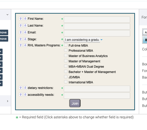Click the Join button
Image resolution: width=147 pixels, height=130 pixels.
(75, 103)
